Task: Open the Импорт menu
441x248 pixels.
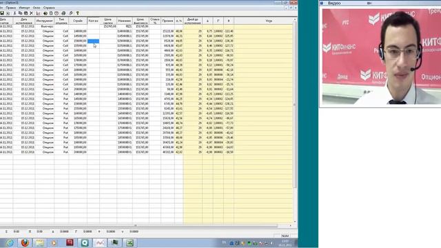Action: [x=24, y=8]
